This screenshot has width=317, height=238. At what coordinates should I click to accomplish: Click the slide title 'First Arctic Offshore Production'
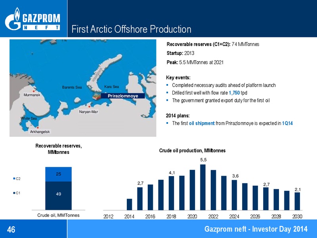(132, 29)
